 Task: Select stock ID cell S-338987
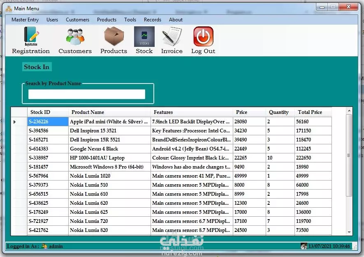(x=48, y=158)
